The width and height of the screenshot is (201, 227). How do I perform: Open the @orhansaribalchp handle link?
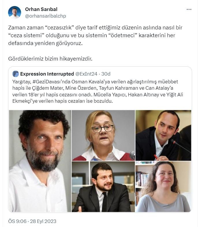coord(46,16)
